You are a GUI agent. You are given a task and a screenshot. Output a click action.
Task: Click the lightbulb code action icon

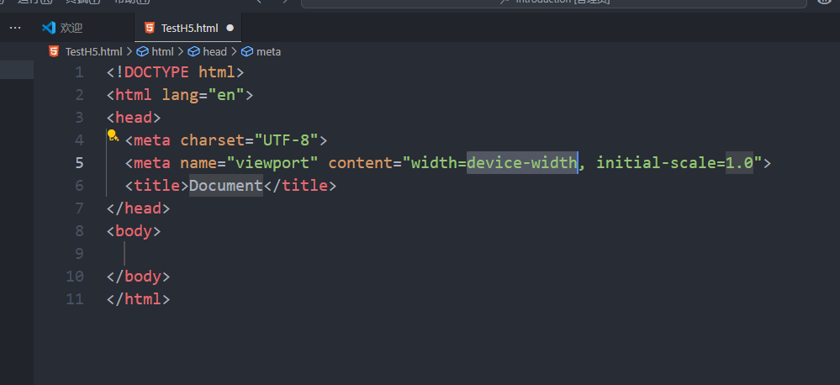click(113, 135)
